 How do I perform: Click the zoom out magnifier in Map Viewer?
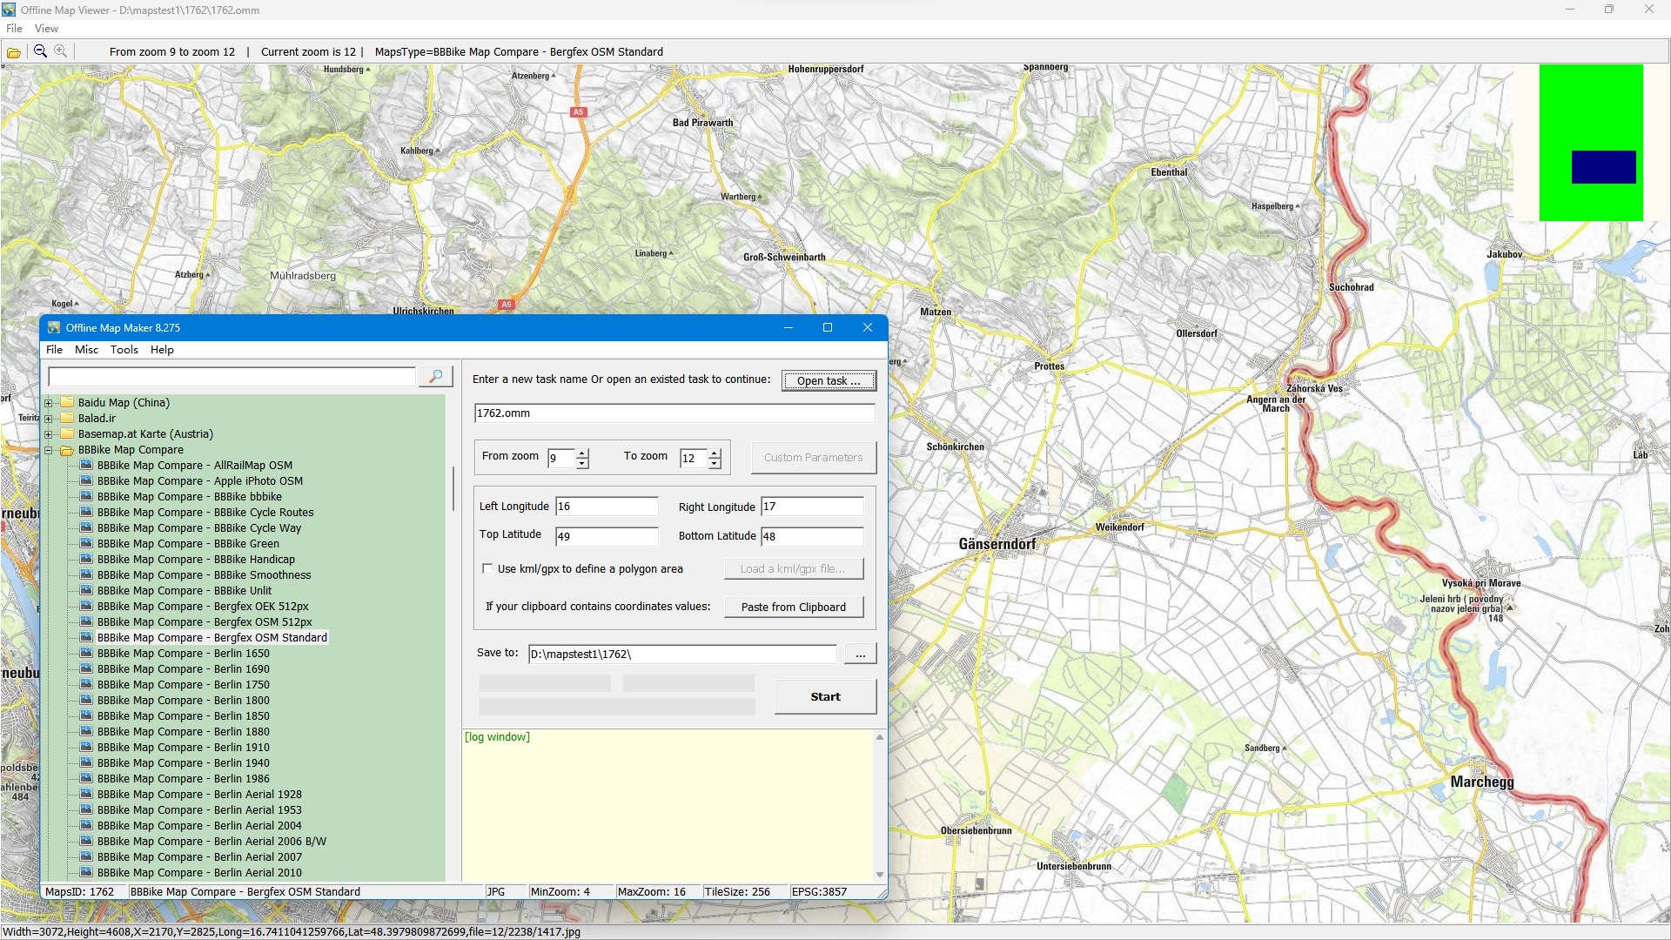pos(40,51)
